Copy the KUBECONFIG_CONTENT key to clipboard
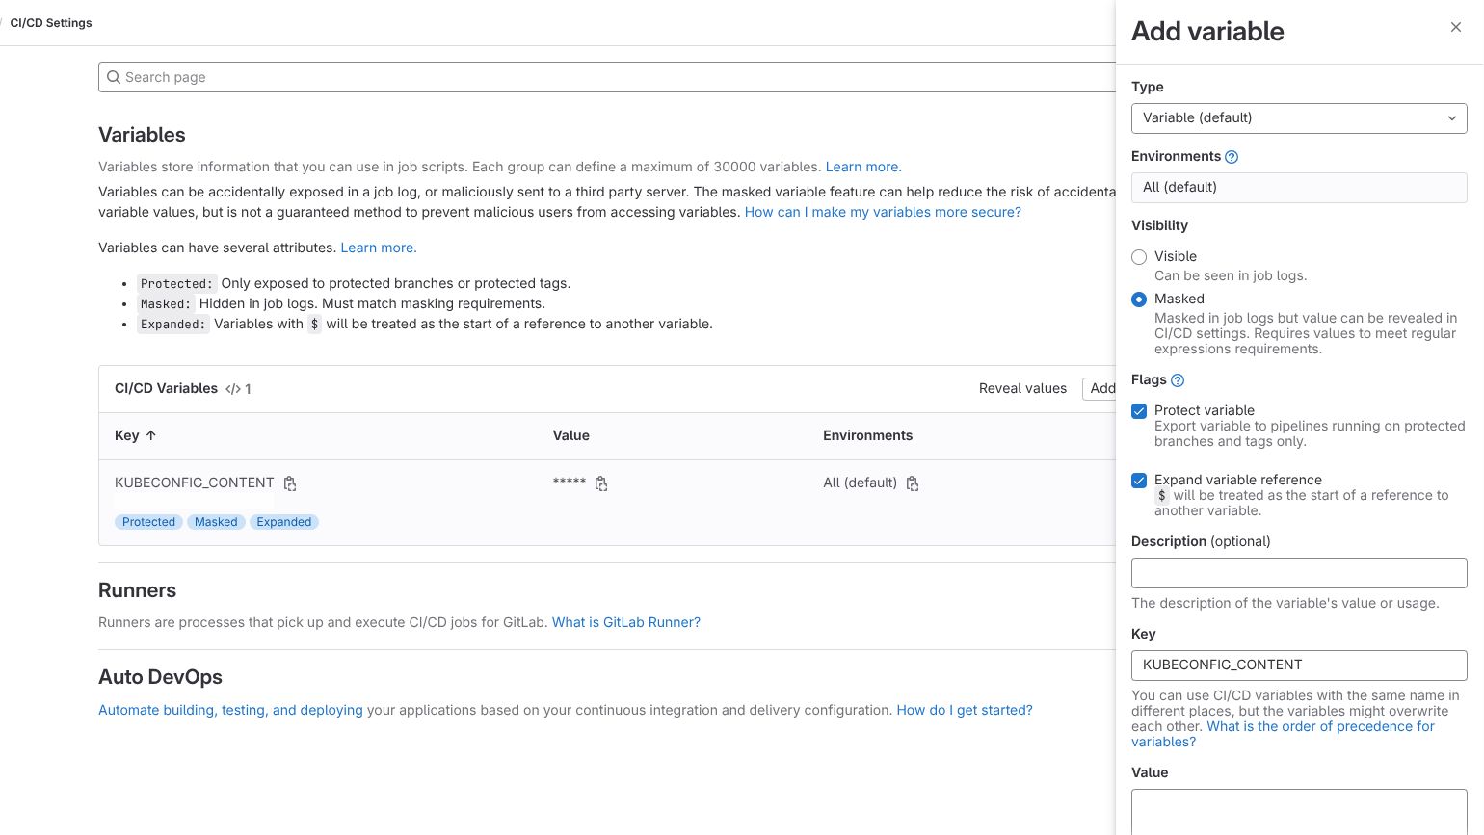 point(290,483)
